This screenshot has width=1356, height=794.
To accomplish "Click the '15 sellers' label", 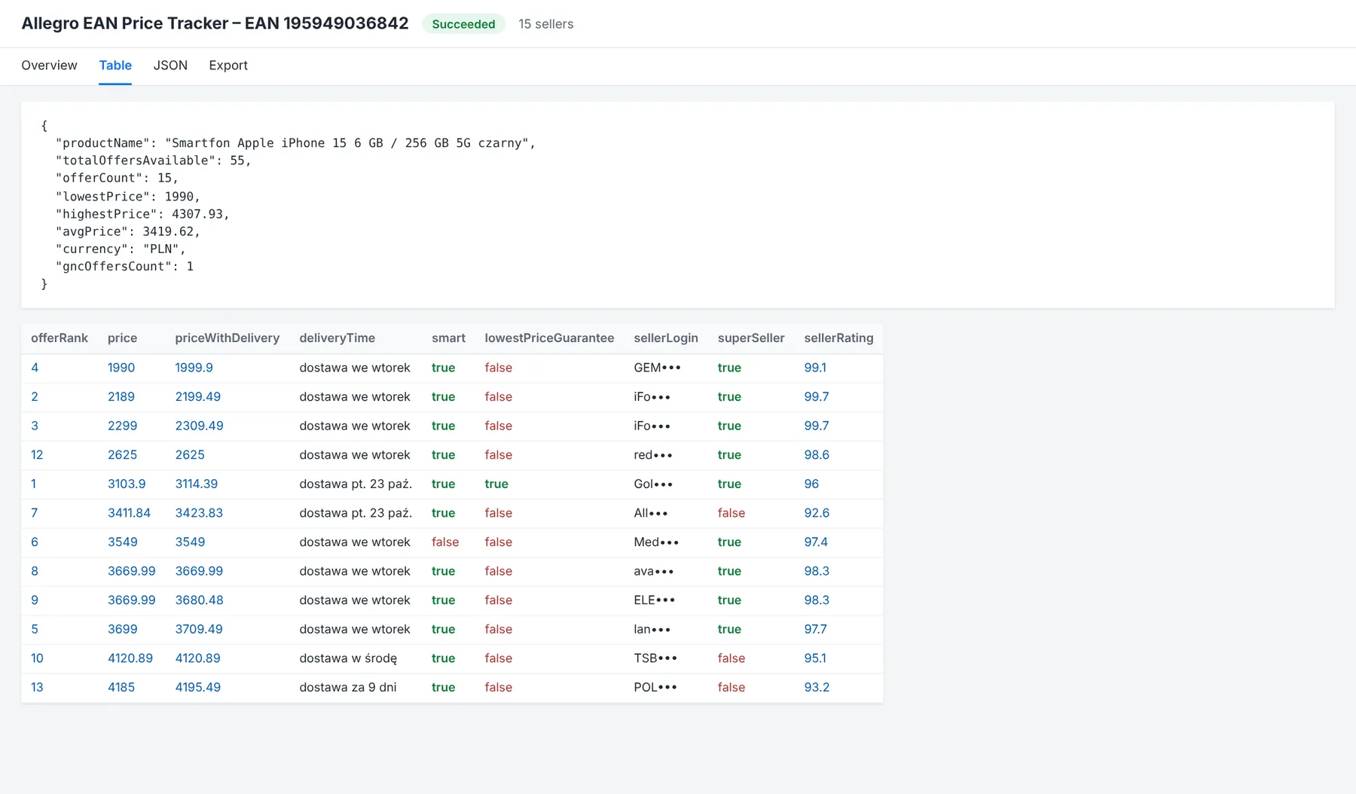I will tap(546, 24).
